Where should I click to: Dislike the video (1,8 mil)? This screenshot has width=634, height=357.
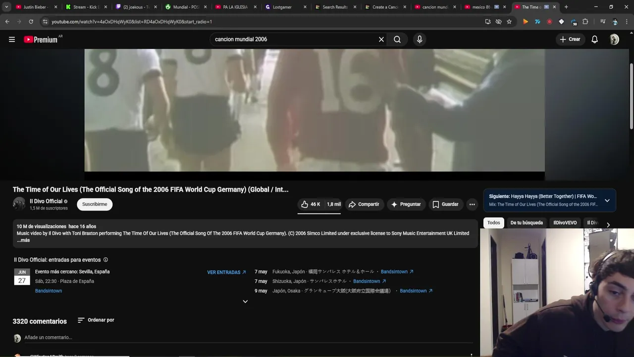click(333, 204)
